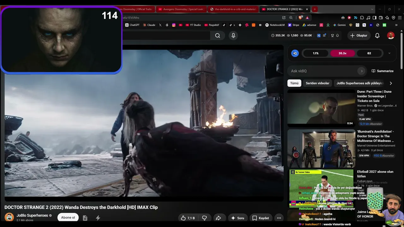
Task: Start voice search with the microphone icon
Action: pyautogui.click(x=233, y=36)
